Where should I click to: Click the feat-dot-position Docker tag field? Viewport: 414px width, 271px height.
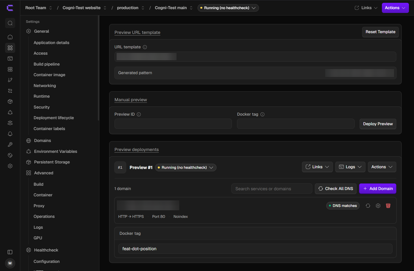255,249
